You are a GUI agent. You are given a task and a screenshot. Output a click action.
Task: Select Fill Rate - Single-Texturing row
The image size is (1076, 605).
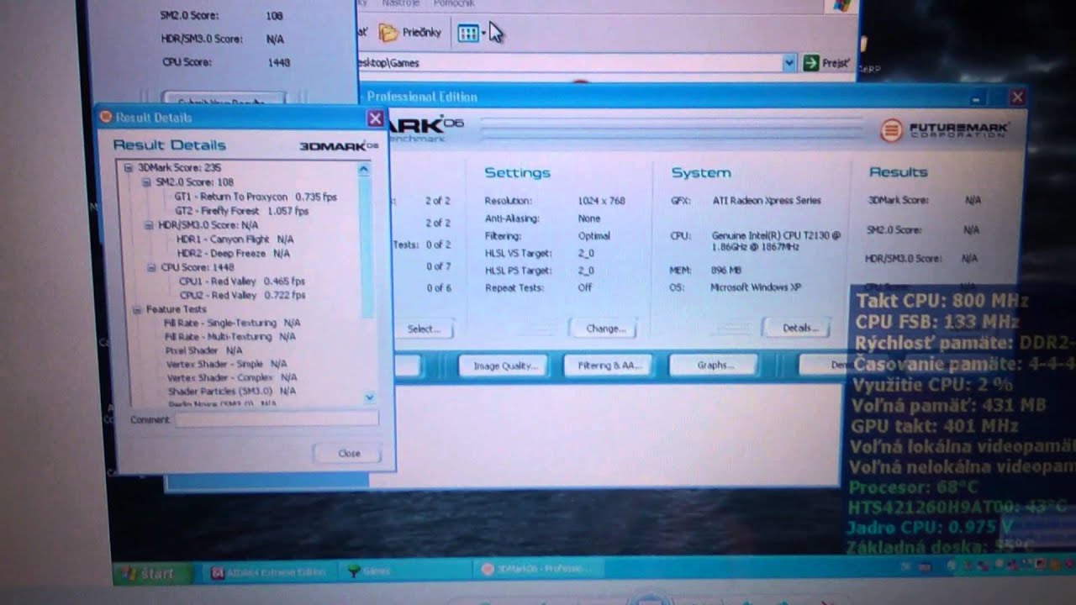pyautogui.click(x=232, y=323)
